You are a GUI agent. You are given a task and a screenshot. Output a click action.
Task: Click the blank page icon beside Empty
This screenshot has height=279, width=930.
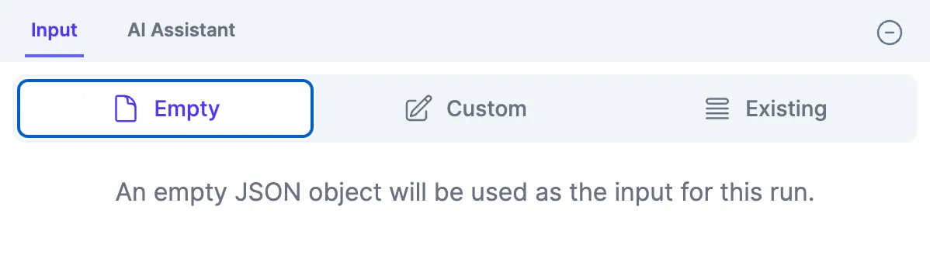126,109
